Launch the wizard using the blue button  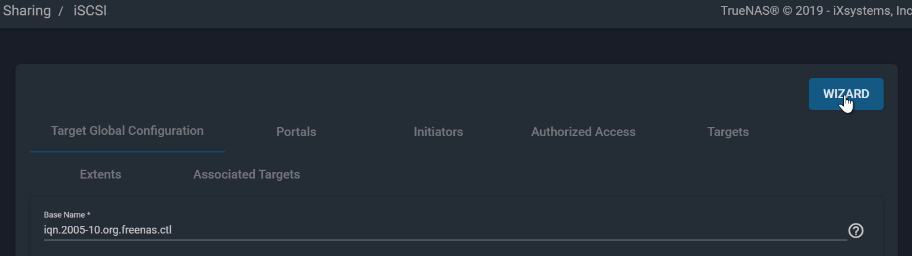pos(846,94)
